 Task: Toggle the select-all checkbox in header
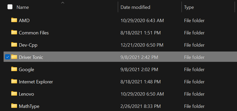pos(10,7)
